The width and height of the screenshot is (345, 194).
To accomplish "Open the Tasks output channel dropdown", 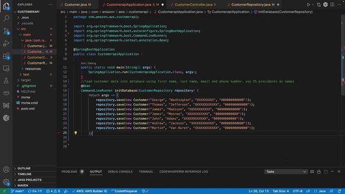I will pyautogui.click(x=286, y=171).
